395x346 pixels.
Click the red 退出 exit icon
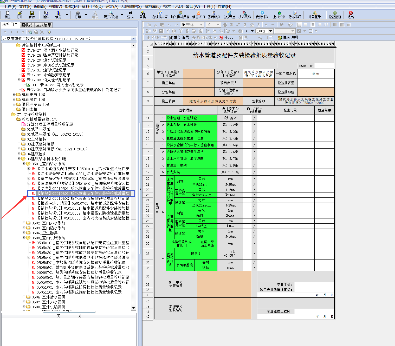[351, 15]
